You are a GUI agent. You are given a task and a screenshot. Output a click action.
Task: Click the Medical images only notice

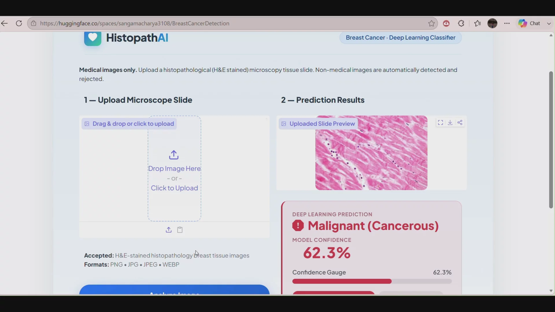point(268,74)
